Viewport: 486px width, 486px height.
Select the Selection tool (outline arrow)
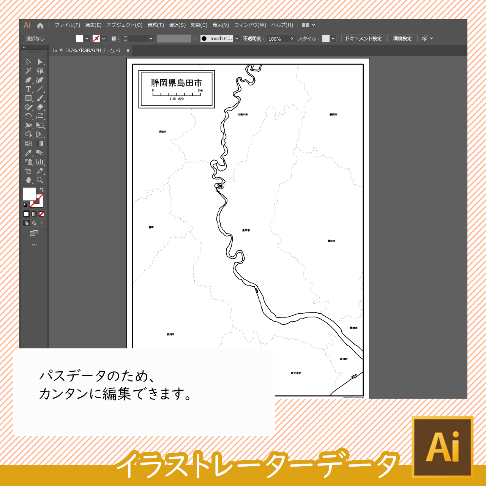(28, 62)
